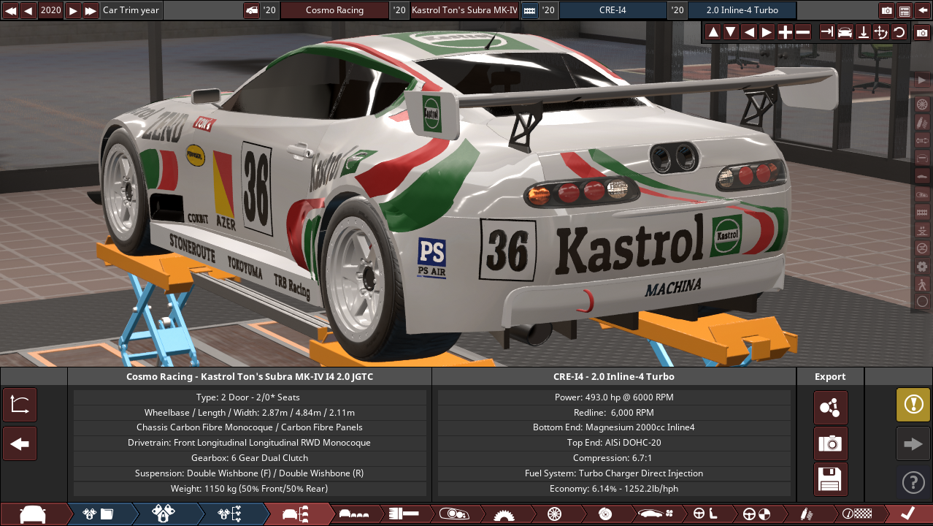
Task: Rewind car trim year fast backward
Action: point(10,10)
